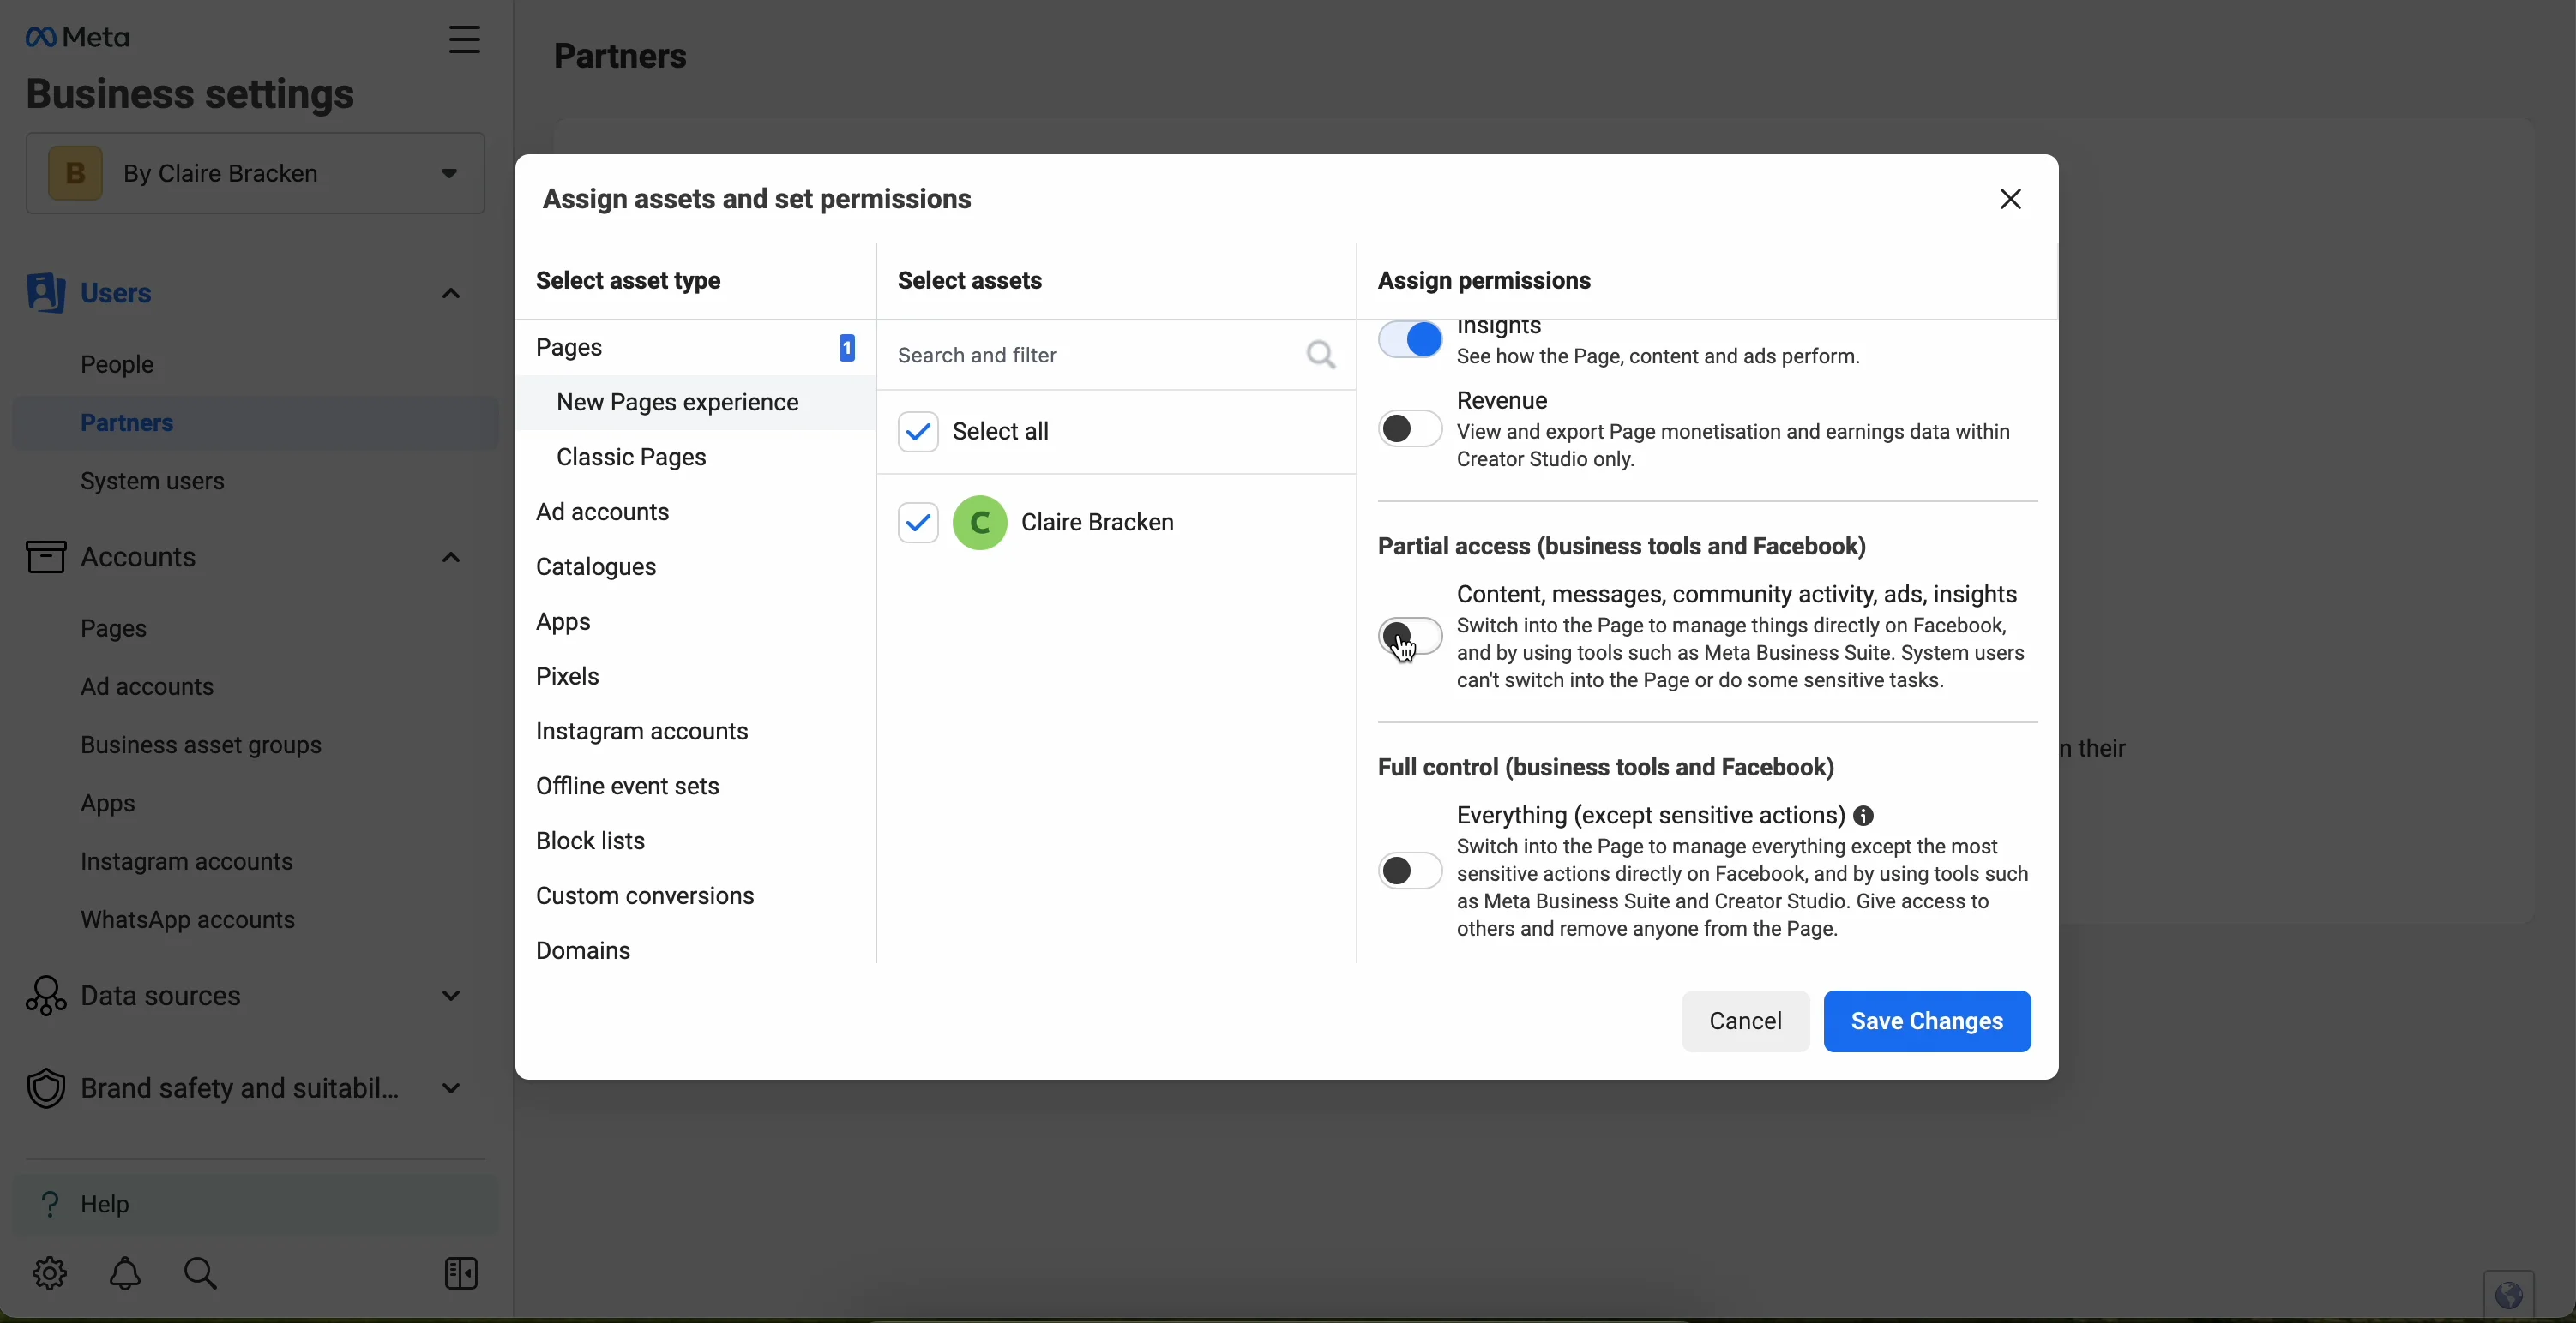2576x1323 pixels.
Task: Turn on Full control Everything toggle
Action: 1410,871
